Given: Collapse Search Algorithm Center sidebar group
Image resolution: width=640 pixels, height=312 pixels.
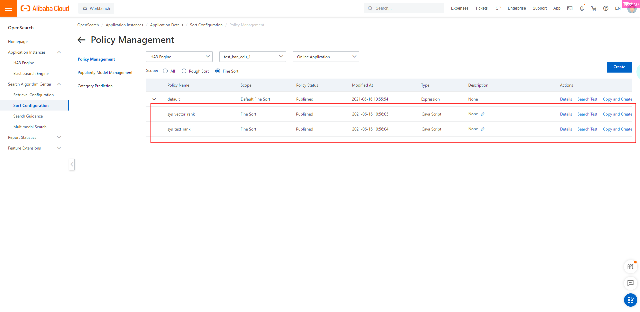Looking at the screenshot, I should pyautogui.click(x=59, y=84).
